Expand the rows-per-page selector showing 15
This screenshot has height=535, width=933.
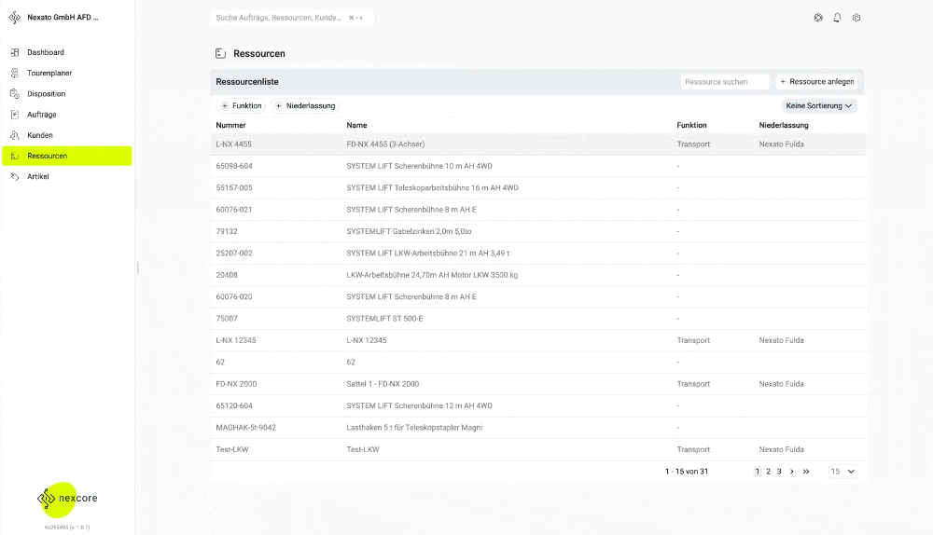(842, 472)
